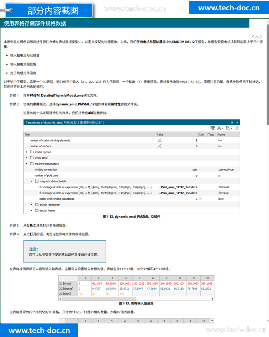Click the 85.2632 cell in X2 row
This screenshot has height=337, width=269.
pos(207,289)
